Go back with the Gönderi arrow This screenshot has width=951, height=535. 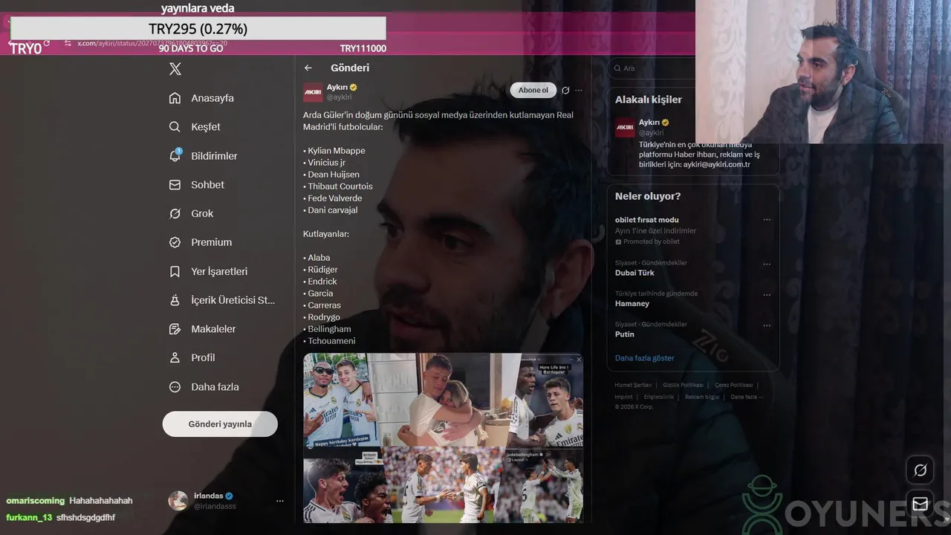pyautogui.click(x=308, y=68)
